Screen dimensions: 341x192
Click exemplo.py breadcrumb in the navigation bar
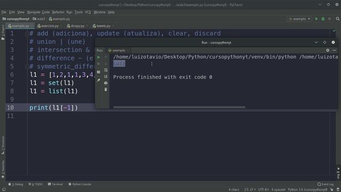(x=59, y=19)
